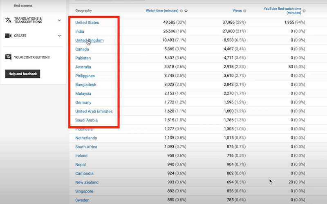Image resolution: width=327 pixels, height=204 pixels.
Task: Select the views value 37,986 (29%)
Action: click(x=234, y=22)
